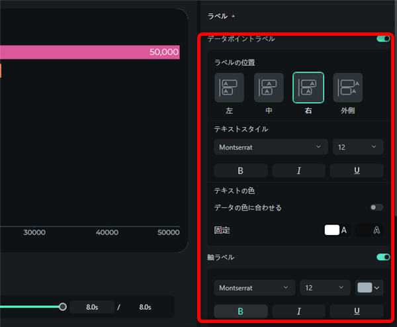Toggle underline for axis label text
Image resolution: width=397 pixels, height=327 pixels.
pyautogui.click(x=357, y=311)
